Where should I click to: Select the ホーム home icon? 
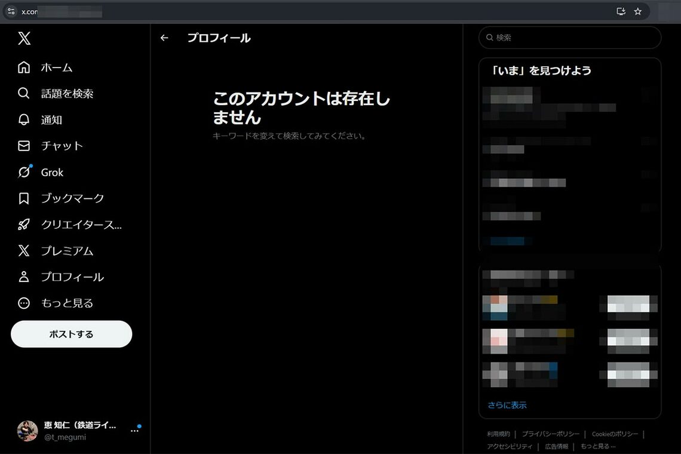click(23, 67)
